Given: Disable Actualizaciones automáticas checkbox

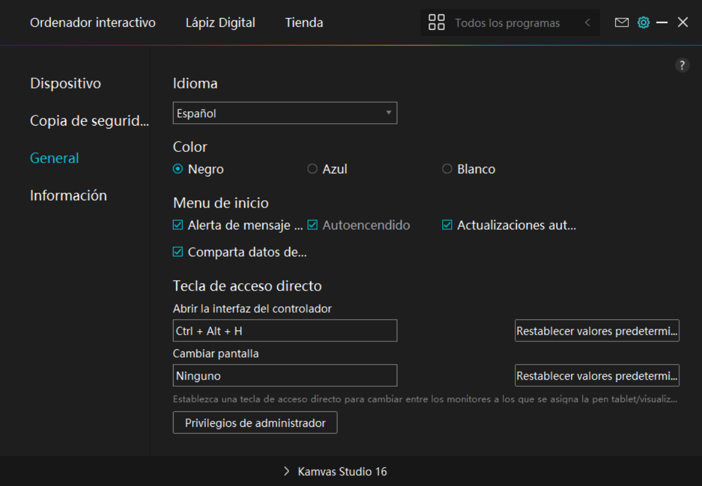Looking at the screenshot, I should [447, 225].
